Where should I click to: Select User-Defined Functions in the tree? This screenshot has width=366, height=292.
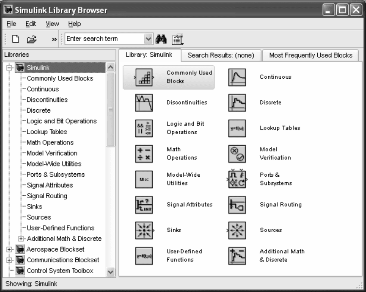(x=60, y=228)
